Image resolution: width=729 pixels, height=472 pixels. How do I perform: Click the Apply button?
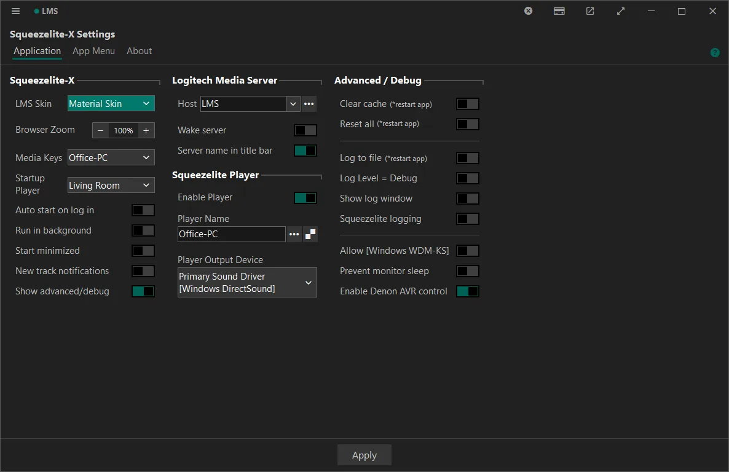(x=364, y=455)
